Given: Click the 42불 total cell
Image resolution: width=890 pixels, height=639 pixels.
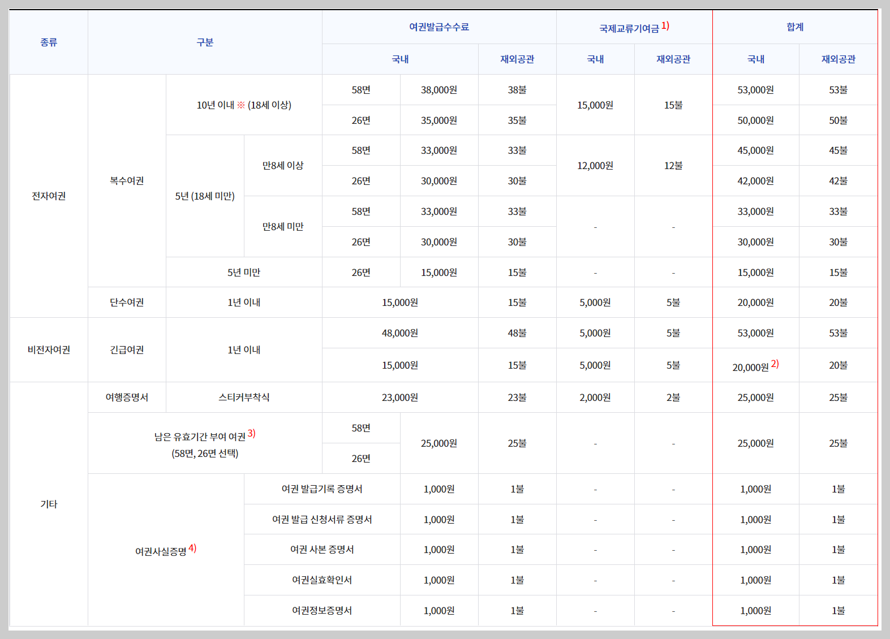Looking at the screenshot, I should pyautogui.click(x=839, y=181).
